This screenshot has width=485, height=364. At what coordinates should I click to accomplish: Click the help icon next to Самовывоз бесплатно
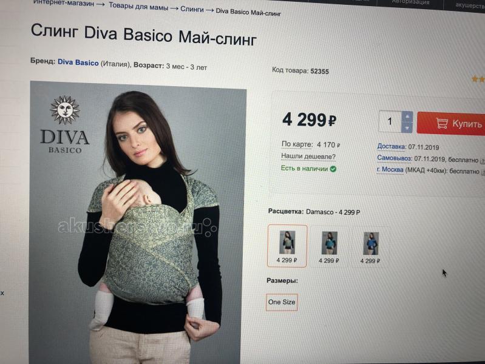point(482,161)
